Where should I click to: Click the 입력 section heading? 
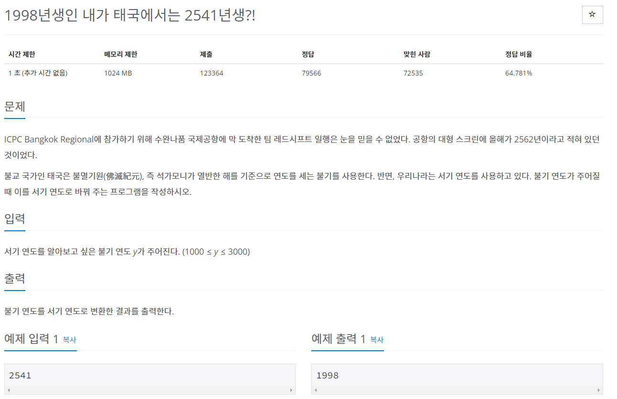coord(14,218)
